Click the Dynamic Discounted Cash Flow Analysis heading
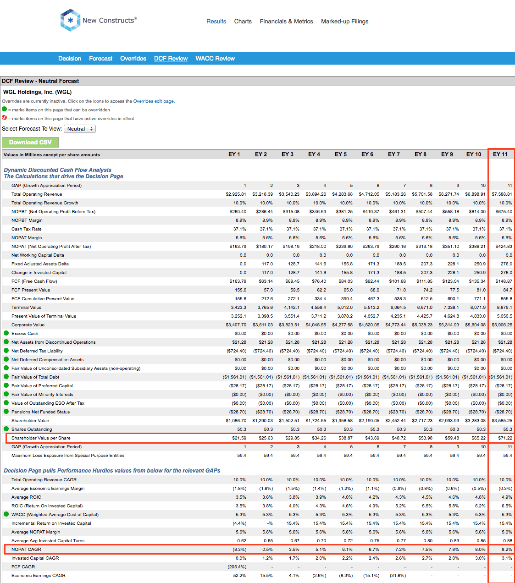The image size is (515, 583). [57, 170]
